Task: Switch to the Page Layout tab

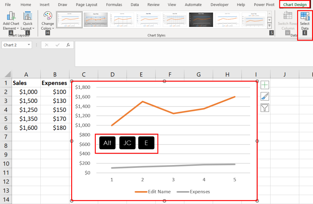Action: click(x=87, y=5)
